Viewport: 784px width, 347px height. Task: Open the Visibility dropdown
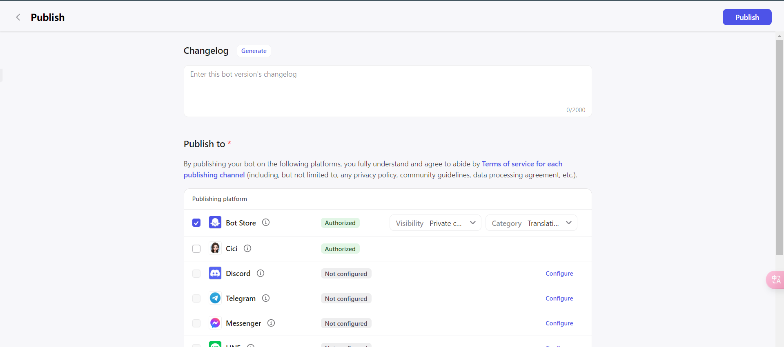[x=435, y=223]
